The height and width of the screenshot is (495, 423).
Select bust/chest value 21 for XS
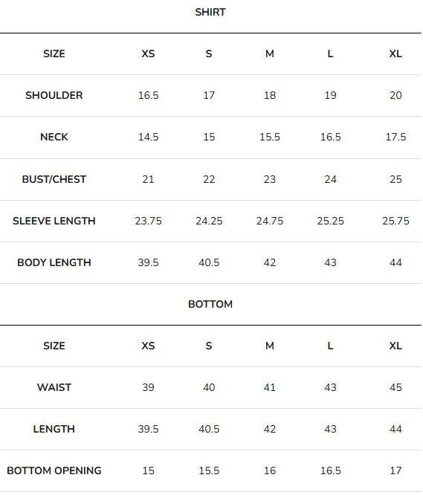tap(148, 179)
